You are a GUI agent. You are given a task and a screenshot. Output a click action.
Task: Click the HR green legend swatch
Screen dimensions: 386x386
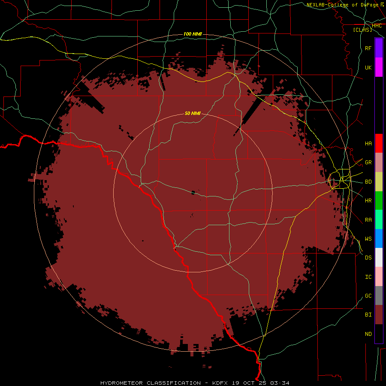(x=379, y=201)
